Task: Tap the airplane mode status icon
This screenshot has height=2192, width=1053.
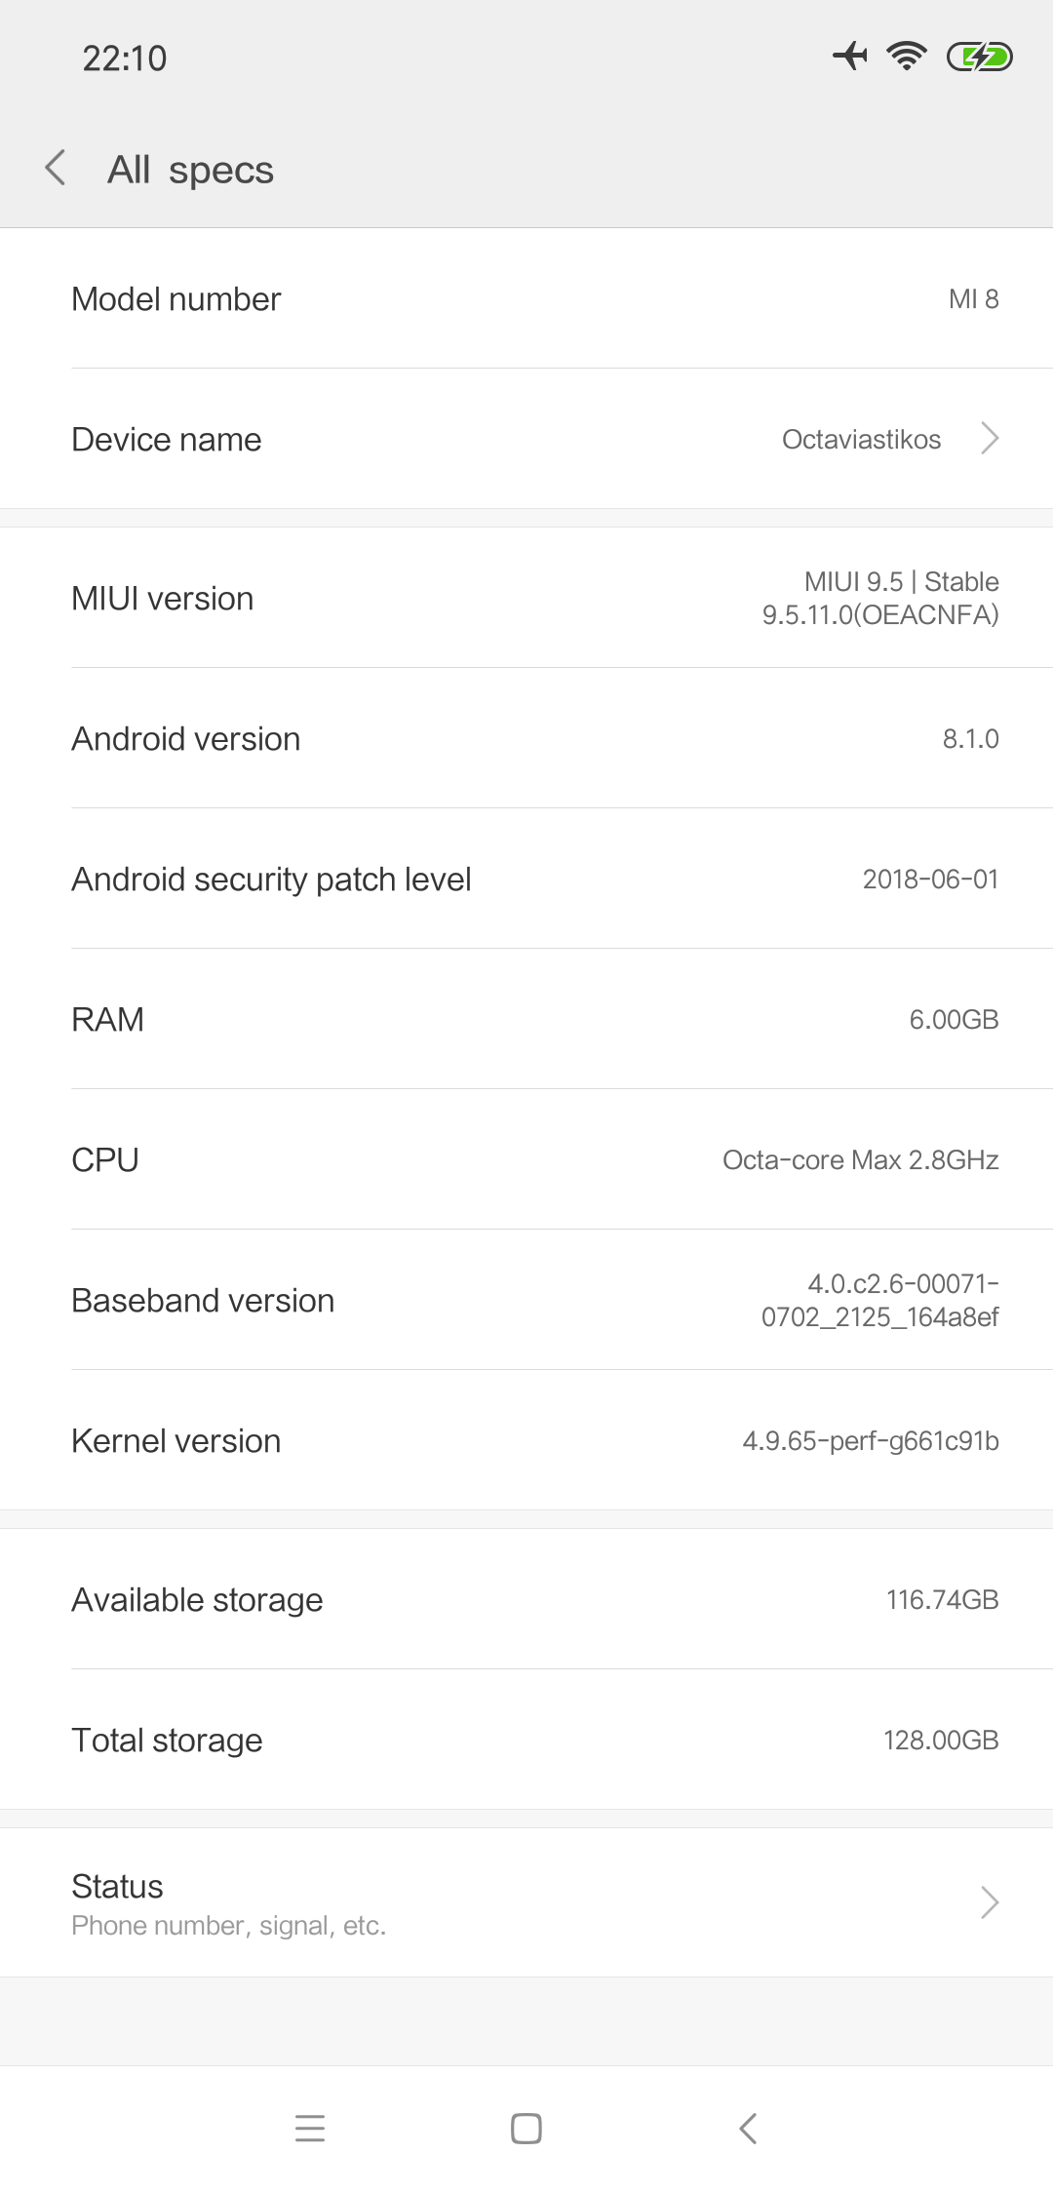Action: [850, 57]
